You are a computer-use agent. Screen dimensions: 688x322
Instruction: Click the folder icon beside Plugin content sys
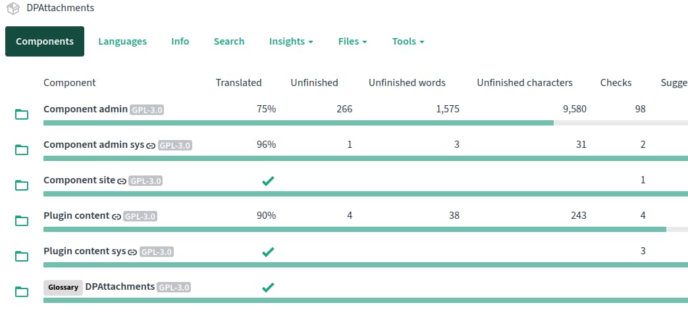[22, 256]
